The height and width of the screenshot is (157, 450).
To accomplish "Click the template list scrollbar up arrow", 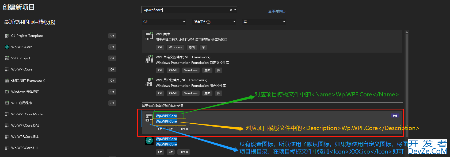I will [407, 32].
